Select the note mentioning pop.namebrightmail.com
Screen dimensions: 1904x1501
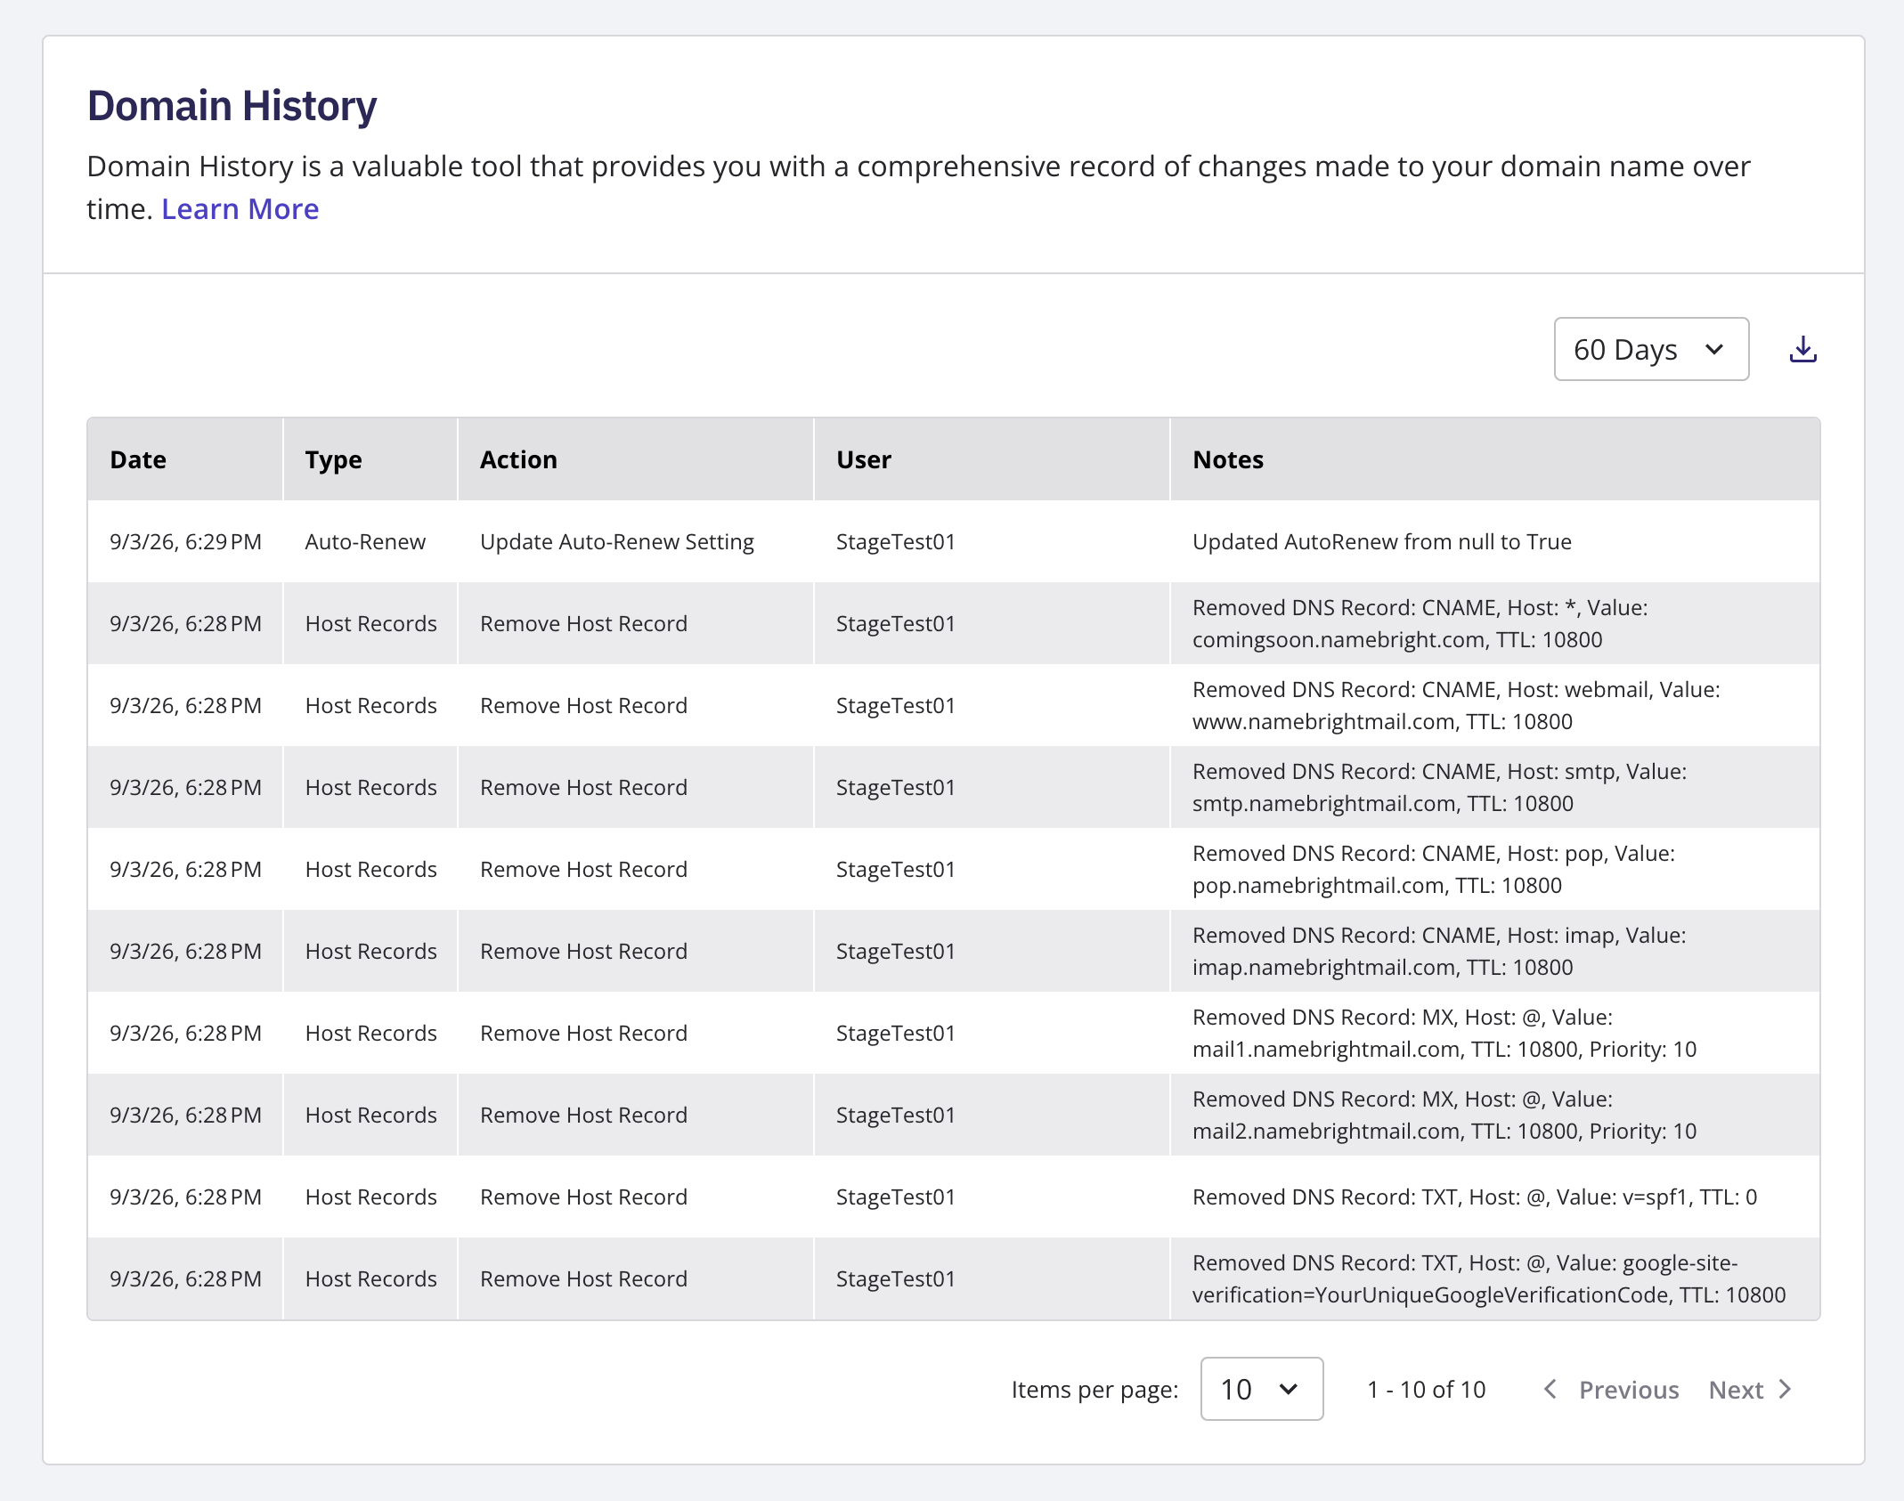(1433, 869)
